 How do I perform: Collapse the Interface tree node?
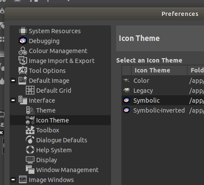click(x=13, y=100)
